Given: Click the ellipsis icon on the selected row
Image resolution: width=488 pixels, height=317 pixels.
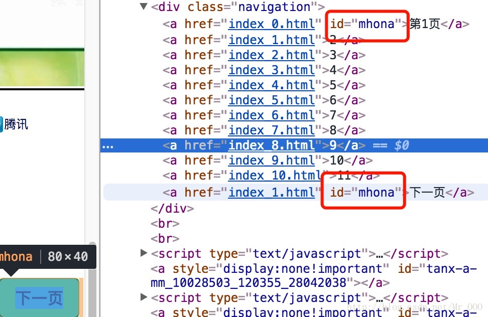Looking at the screenshot, I should tap(107, 146).
